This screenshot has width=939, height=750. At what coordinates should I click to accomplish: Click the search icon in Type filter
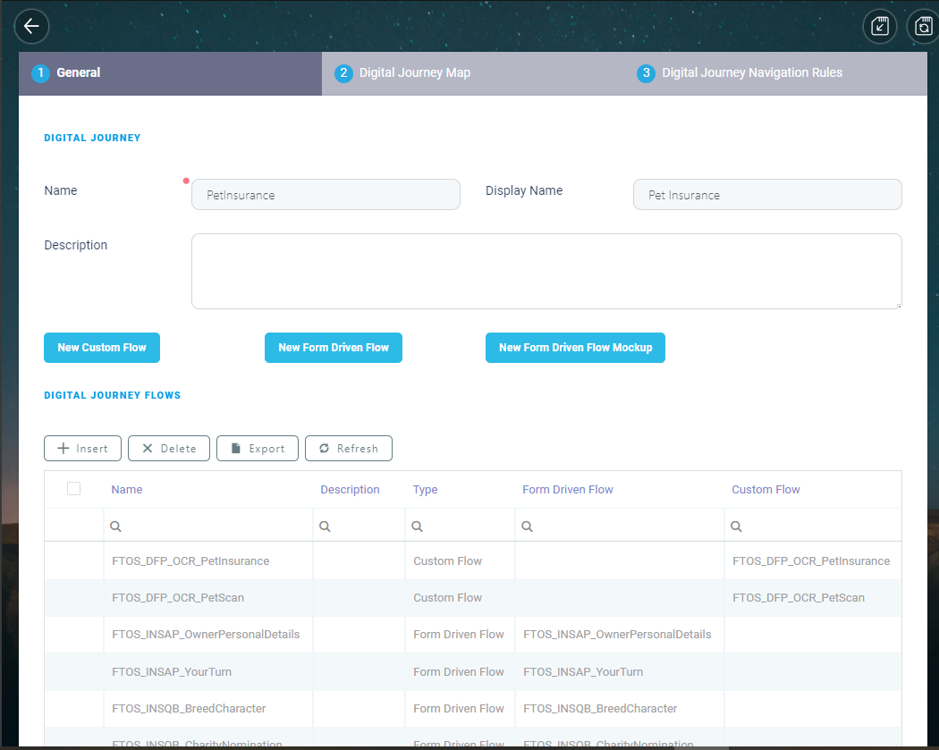[x=417, y=527]
